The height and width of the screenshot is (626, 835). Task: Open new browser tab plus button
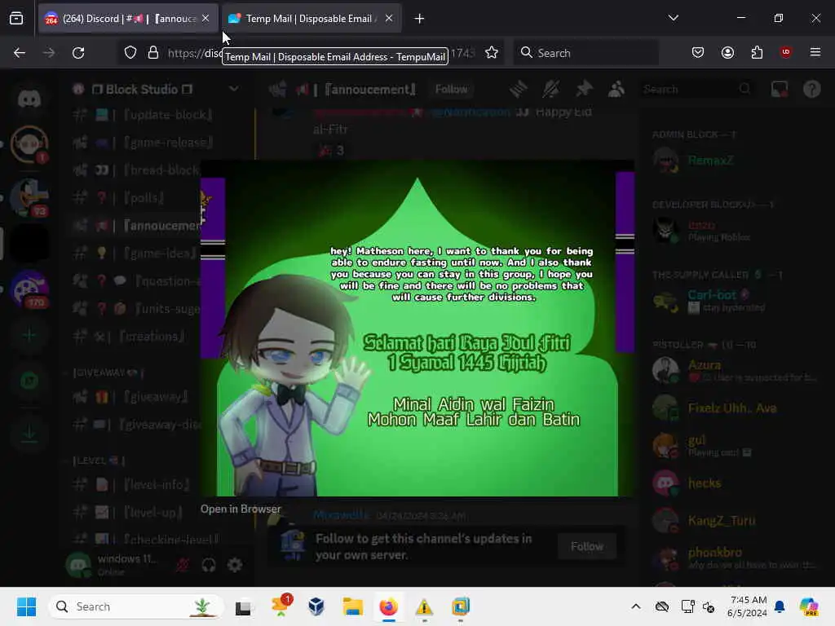coord(420,19)
